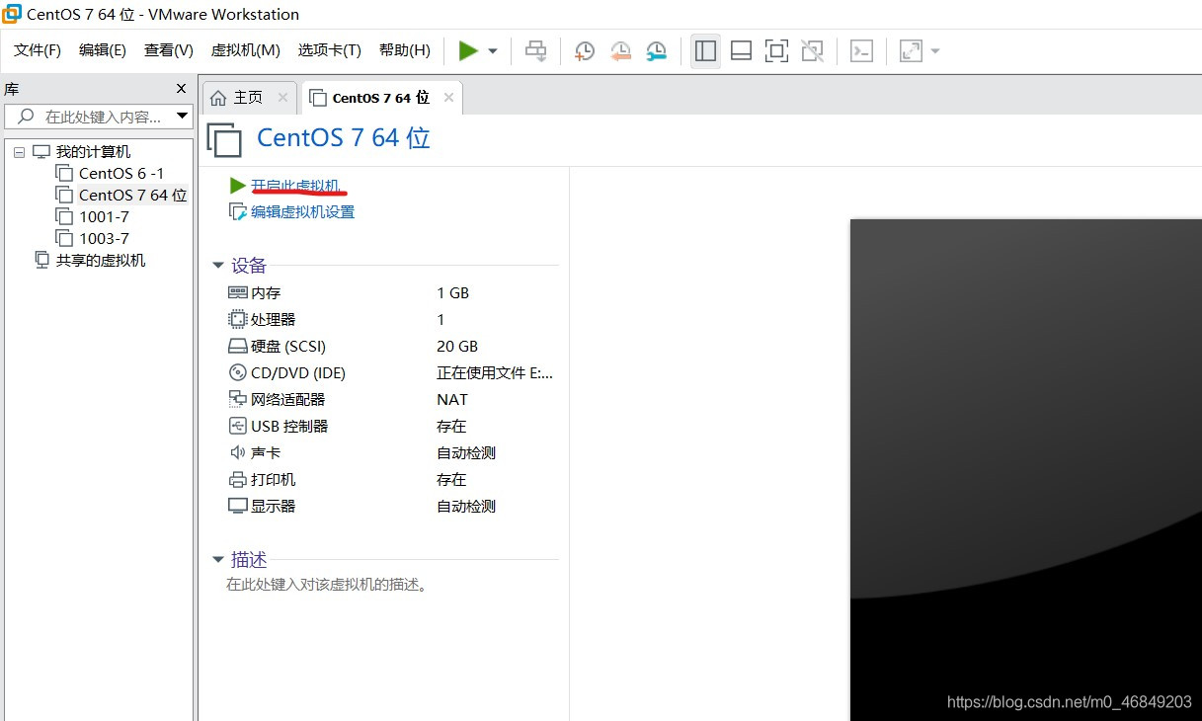Click the edit settings icon
The image size is (1202, 721).
(237, 211)
